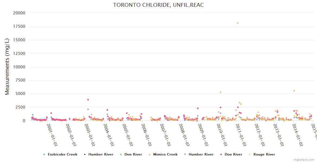
Task: Click the Toronto Chloride chart title
Action: (x=158, y=5)
